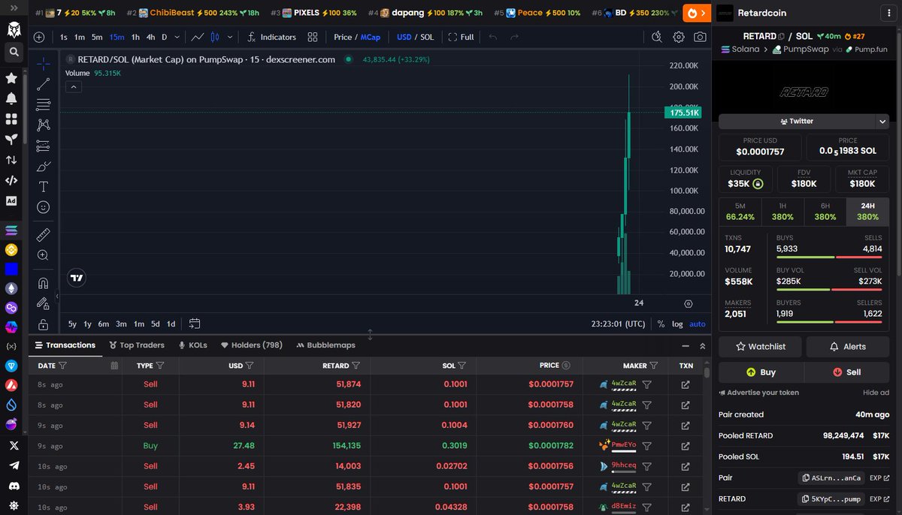
Task: Take a chart snapshot with camera
Action: click(x=700, y=37)
